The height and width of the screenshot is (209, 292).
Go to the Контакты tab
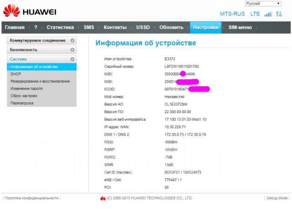[x=115, y=27]
